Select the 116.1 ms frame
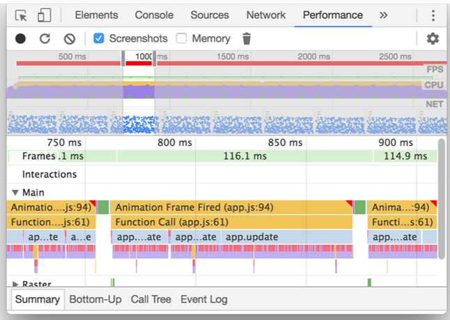Image resolution: width=450 pixels, height=320 pixels. pos(245,156)
